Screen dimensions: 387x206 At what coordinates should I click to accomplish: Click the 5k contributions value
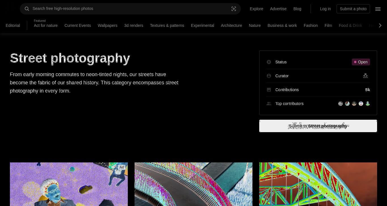(368, 90)
